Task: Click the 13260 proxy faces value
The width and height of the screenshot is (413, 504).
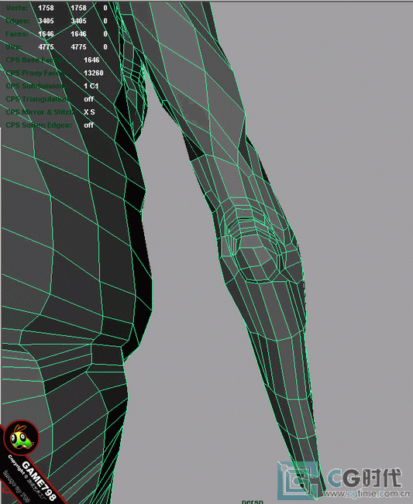Action: 93,73
